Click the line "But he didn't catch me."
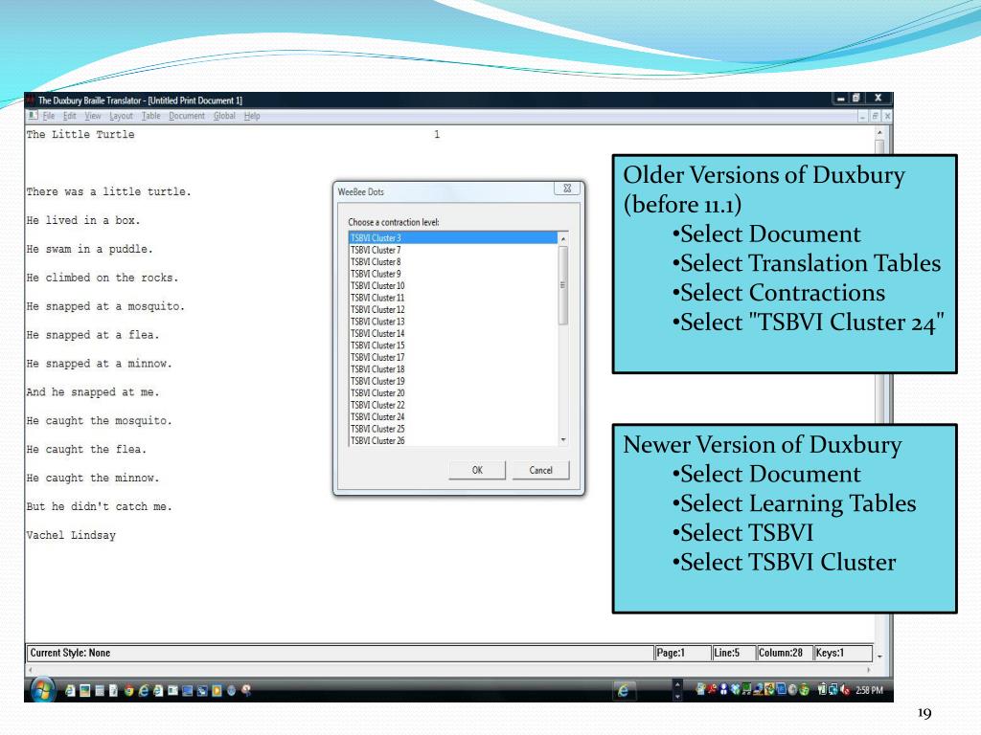This screenshot has height=735, width=981. point(99,507)
